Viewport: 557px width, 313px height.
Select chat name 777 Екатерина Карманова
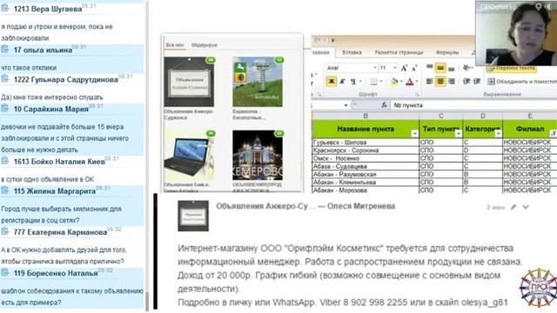point(60,232)
